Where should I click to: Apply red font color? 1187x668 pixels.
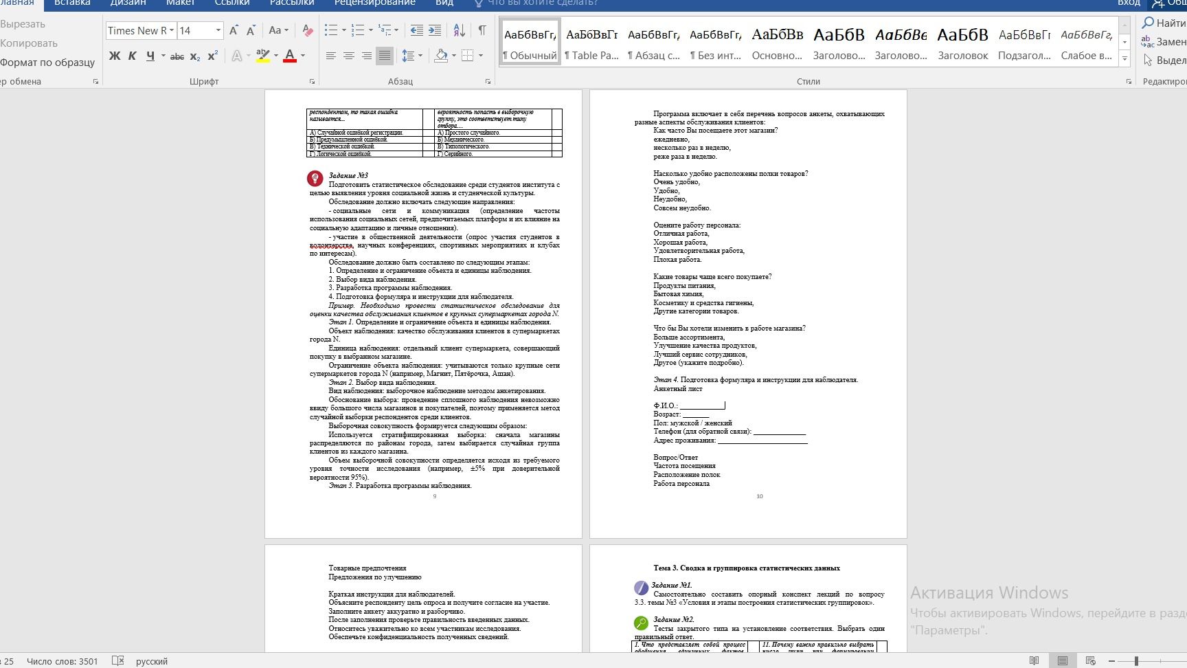pos(290,56)
